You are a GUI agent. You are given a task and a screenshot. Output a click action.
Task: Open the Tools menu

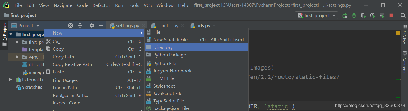coord(133,5)
